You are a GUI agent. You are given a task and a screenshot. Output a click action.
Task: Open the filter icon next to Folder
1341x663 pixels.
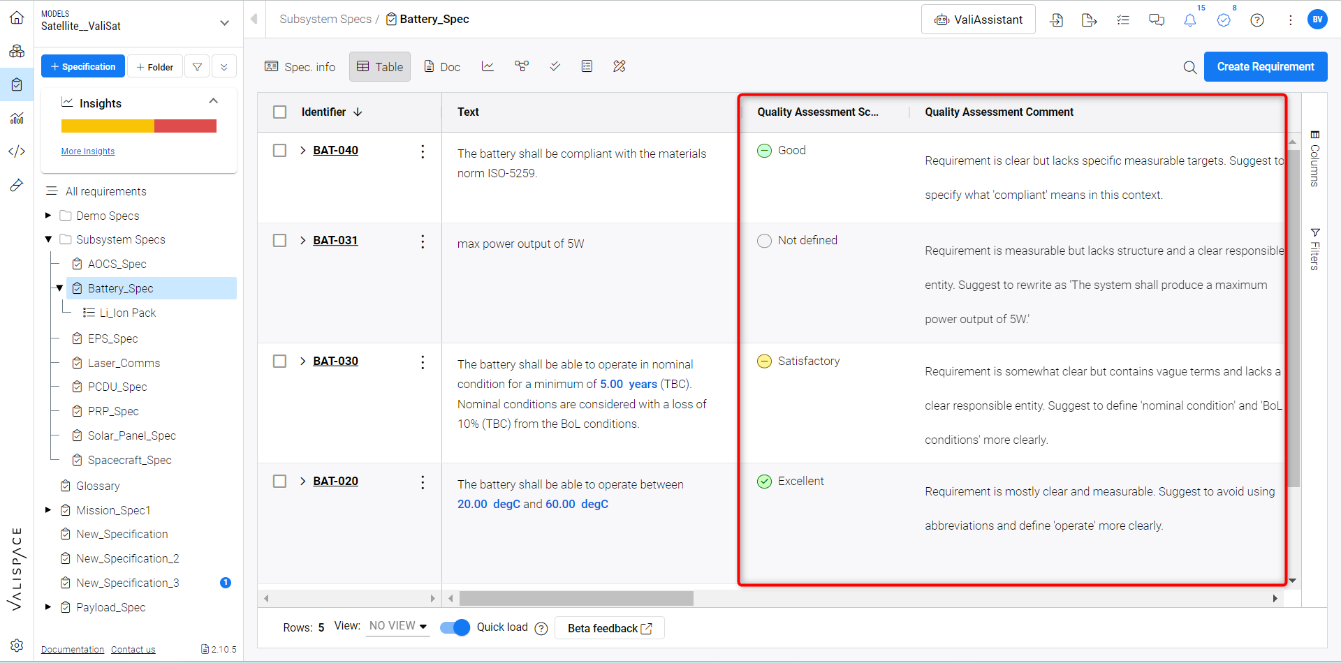[x=198, y=66]
